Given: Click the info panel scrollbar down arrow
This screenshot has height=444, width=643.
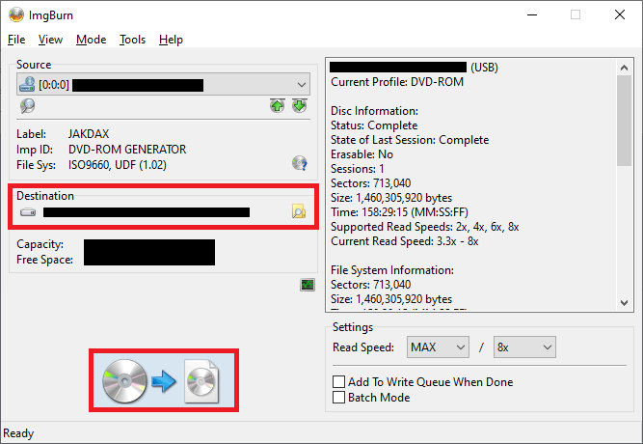Looking at the screenshot, I should coord(625,303).
